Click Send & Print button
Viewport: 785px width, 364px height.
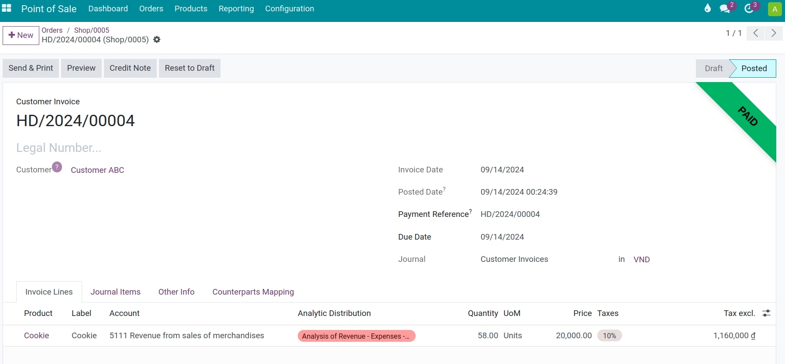[31, 68]
